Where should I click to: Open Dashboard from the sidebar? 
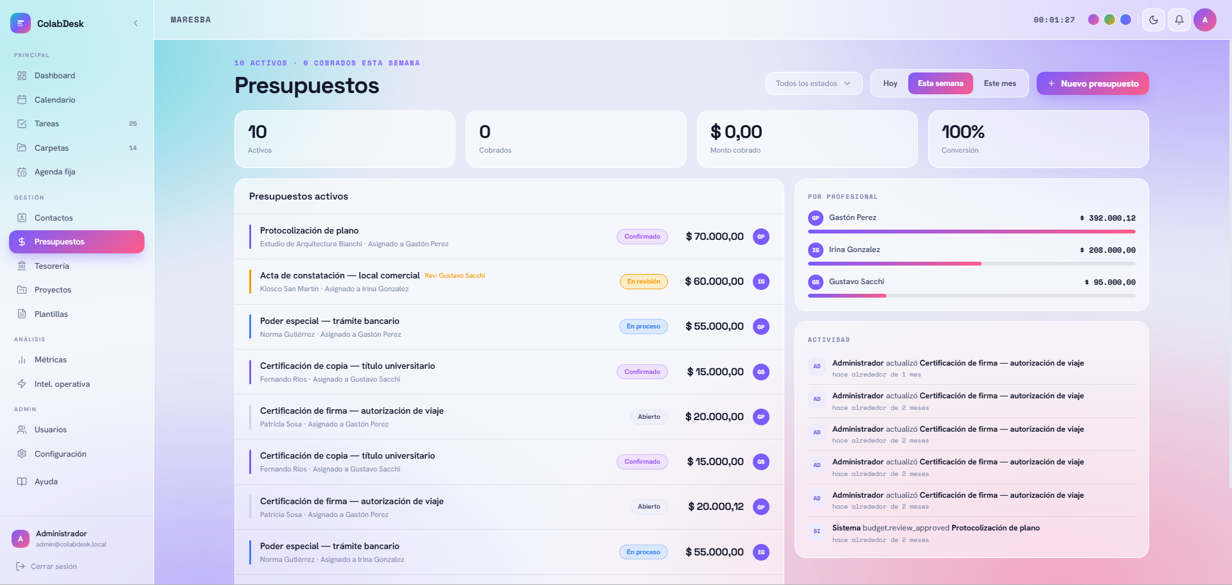click(x=76, y=76)
